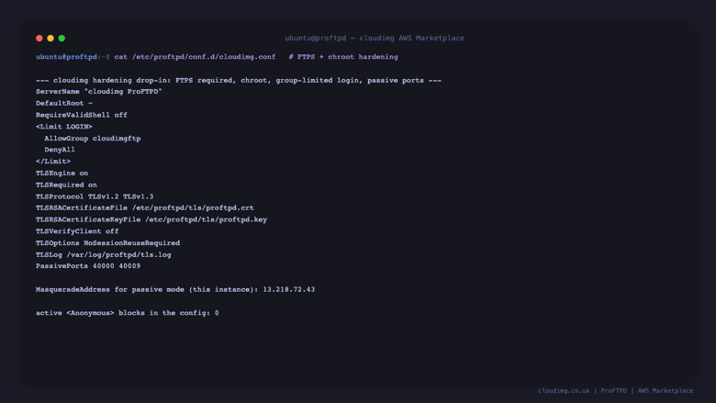Viewport: 716px width, 403px height.
Task: Click the DefaultRoot ~ line
Action: click(x=64, y=104)
